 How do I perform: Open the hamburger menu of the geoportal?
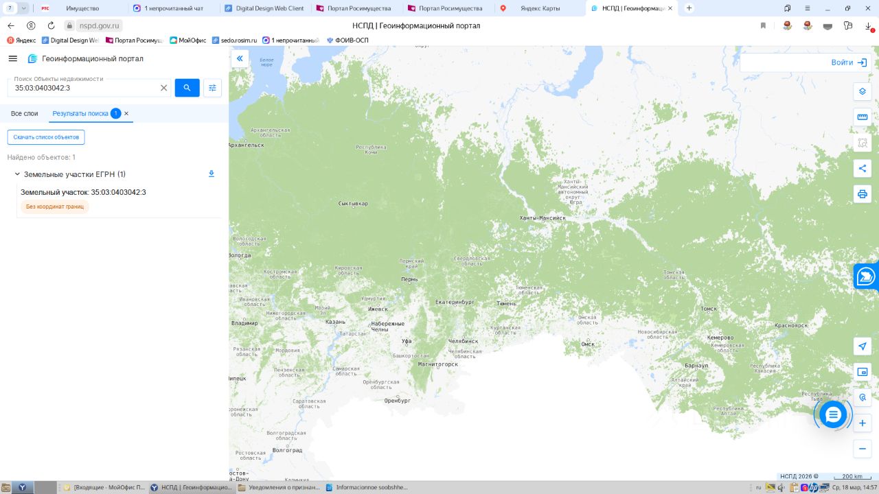pyautogui.click(x=12, y=59)
